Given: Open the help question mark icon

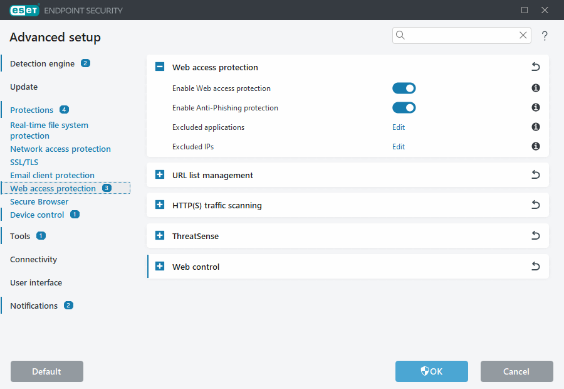Looking at the screenshot, I should [x=545, y=36].
